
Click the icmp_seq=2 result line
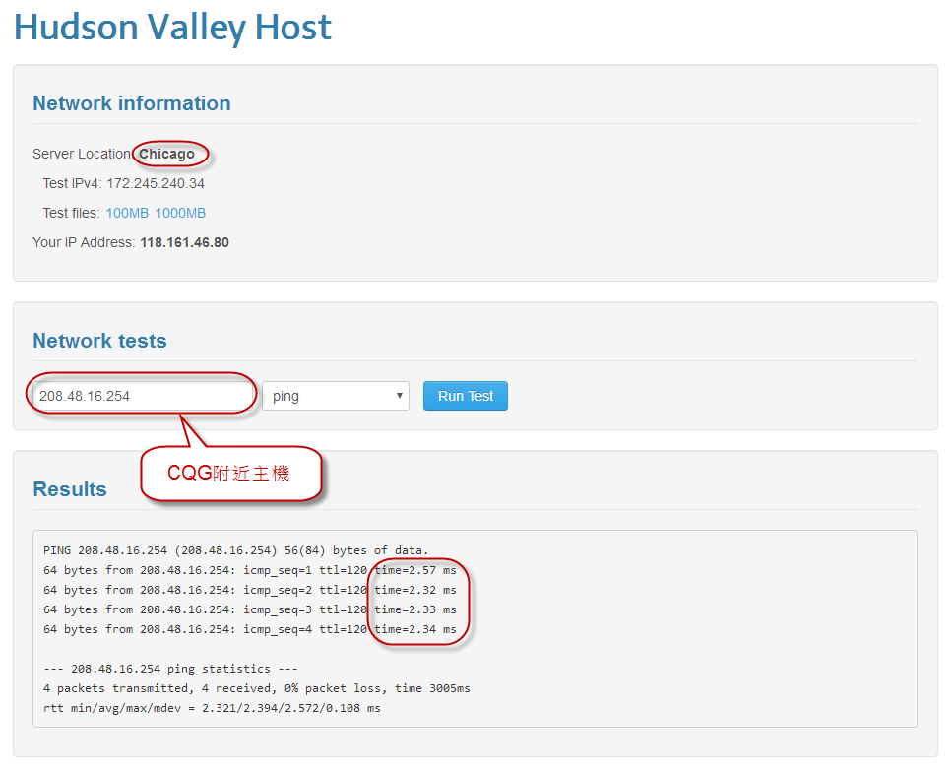(x=250, y=590)
